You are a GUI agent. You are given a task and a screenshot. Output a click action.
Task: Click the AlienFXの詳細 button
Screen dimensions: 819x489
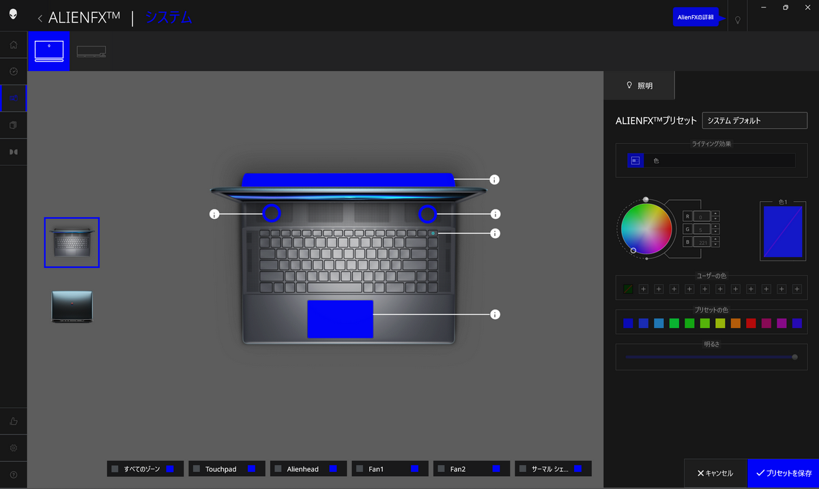coord(695,17)
